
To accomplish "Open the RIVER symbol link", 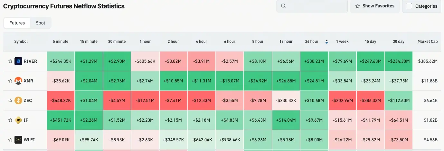I will (x=30, y=61).
